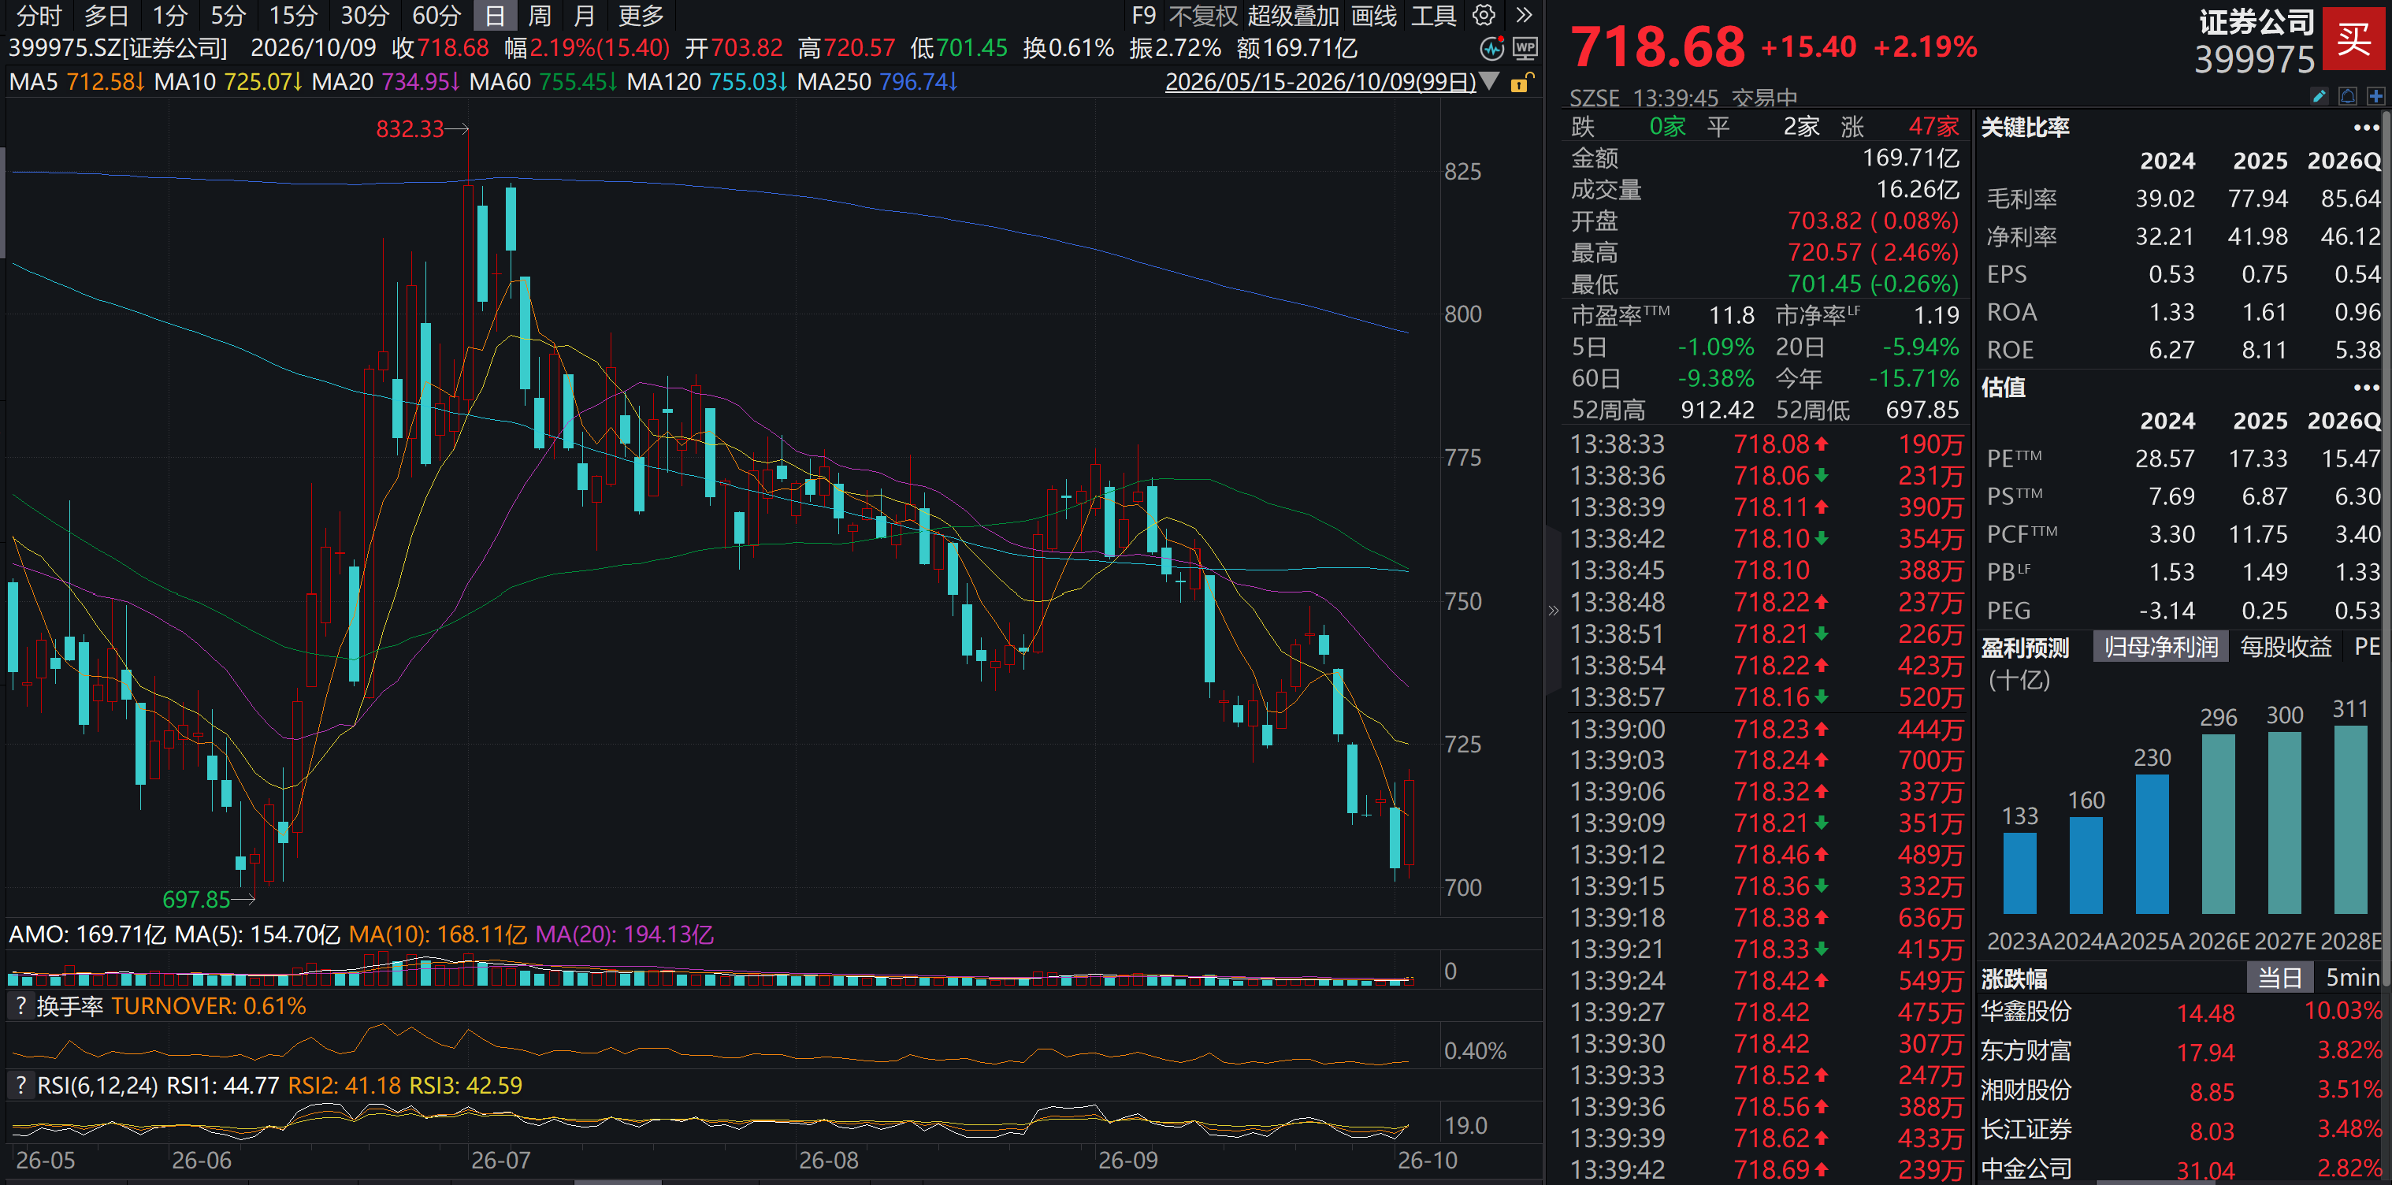
Task: Click 东方财富 in the movers list
Action: (2025, 1050)
